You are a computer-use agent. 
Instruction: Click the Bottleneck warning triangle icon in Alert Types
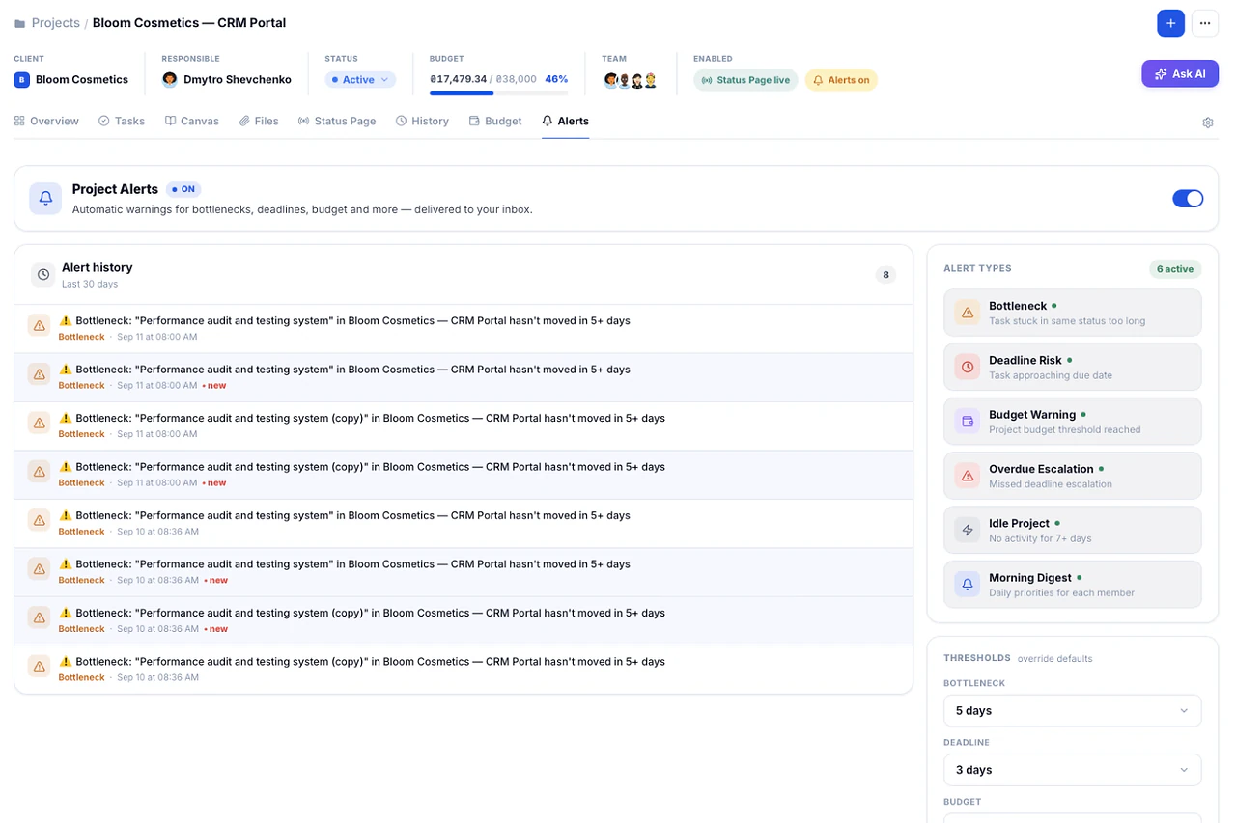pyautogui.click(x=967, y=313)
